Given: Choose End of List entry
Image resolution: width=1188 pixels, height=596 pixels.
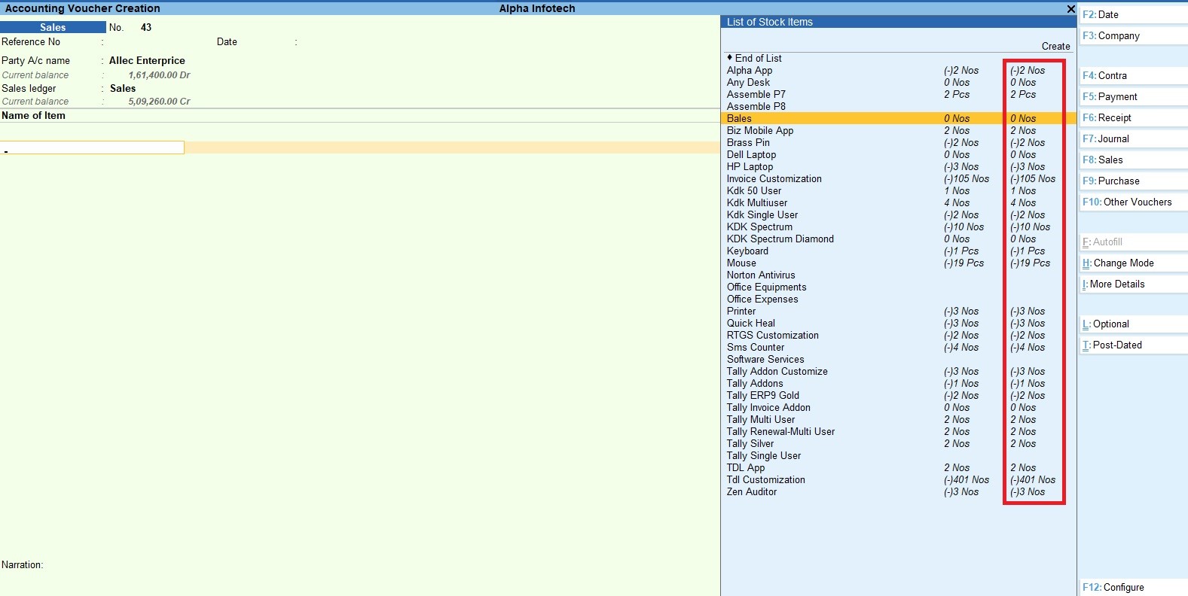Looking at the screenshot, I should click(x=758, y=58).
